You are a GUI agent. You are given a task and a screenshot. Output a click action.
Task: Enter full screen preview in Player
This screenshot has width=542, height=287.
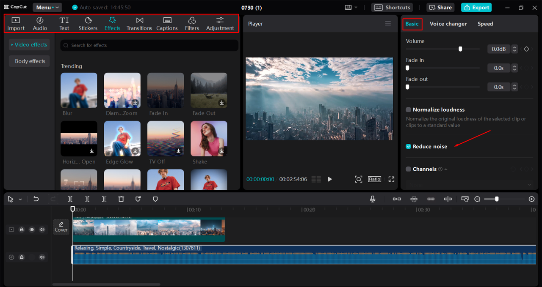coord(391,179)
